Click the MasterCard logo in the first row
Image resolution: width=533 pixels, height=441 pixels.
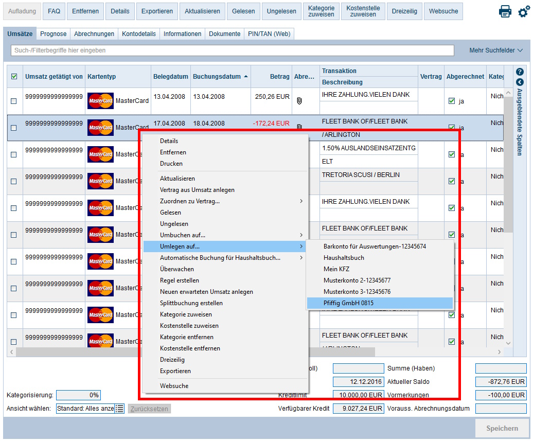click(100, 101)
